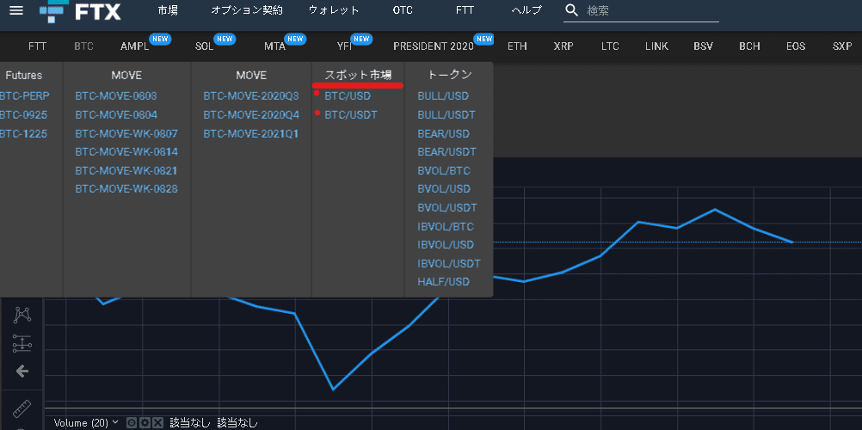Screen dimensions: 862x430
Task: Open the IBVOL/USDT token
Action: tap(449, 263)
